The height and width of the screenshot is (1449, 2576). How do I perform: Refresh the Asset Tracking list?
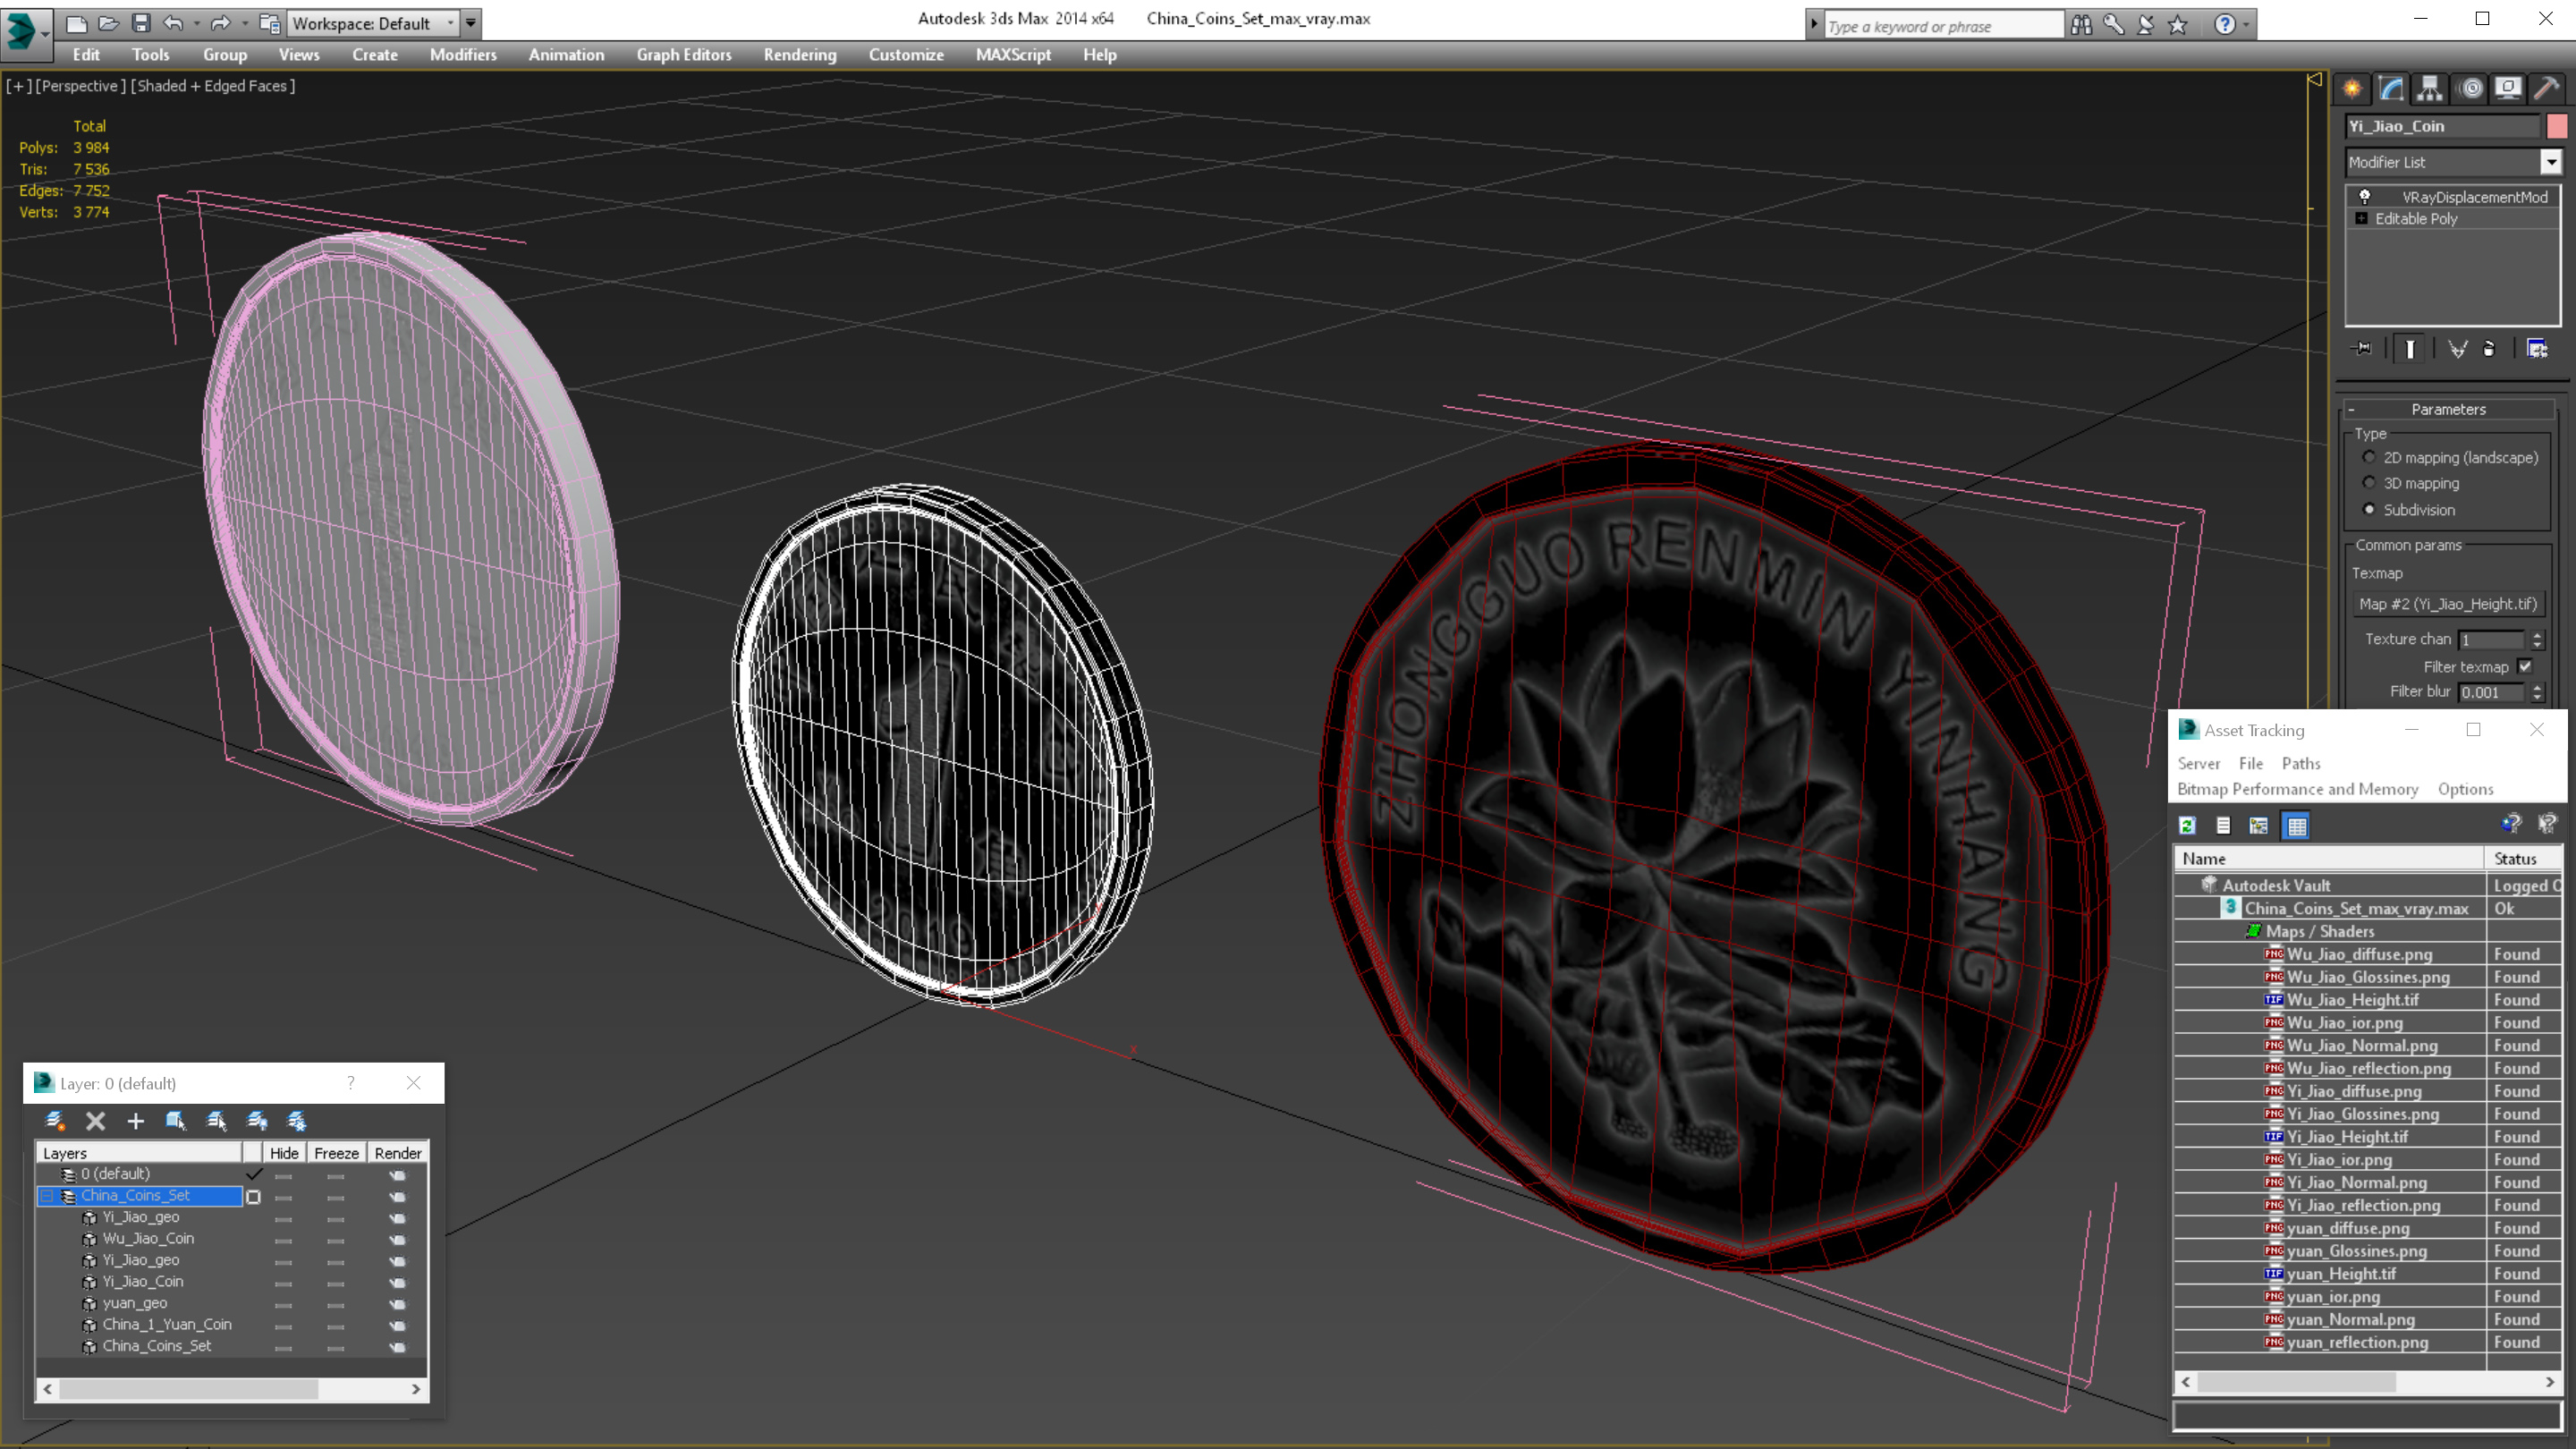(2187, 826)
